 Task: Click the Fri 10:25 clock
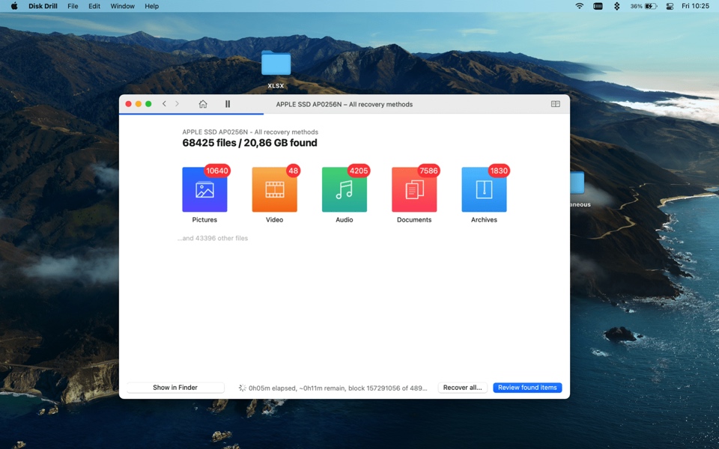(695, 6)
